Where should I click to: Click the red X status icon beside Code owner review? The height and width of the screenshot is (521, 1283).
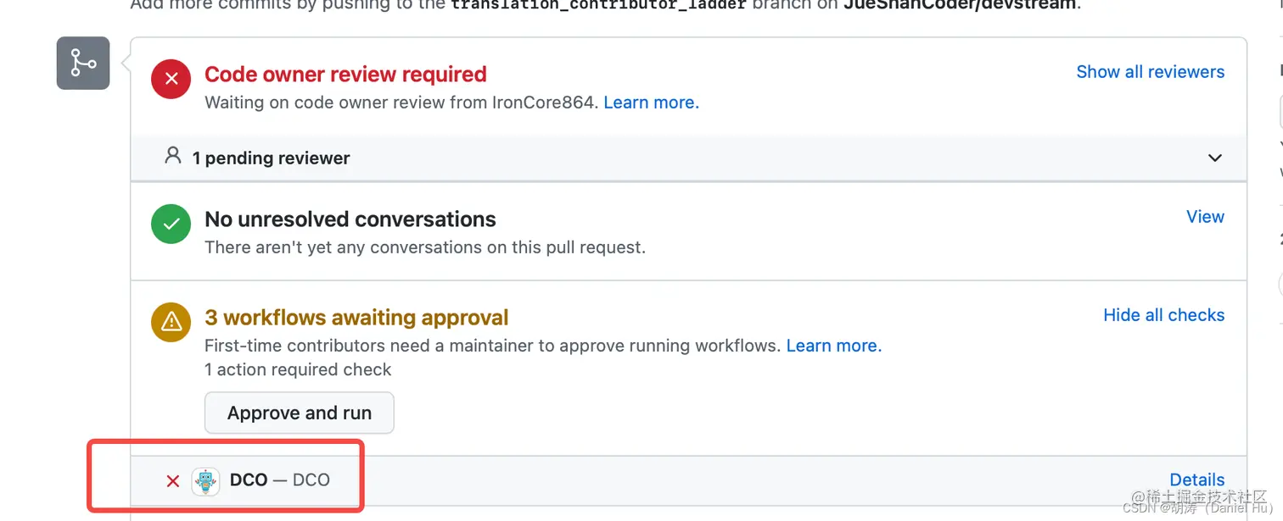(171, 79)
